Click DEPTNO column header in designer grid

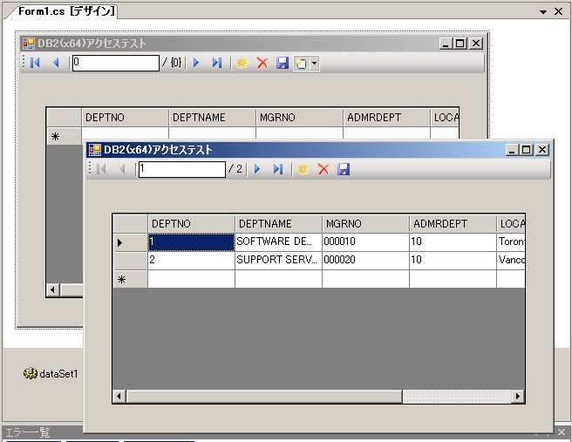(x=126, y=118)
